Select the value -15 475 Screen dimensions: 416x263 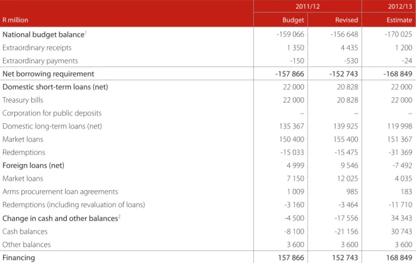[x=346, y=152]
